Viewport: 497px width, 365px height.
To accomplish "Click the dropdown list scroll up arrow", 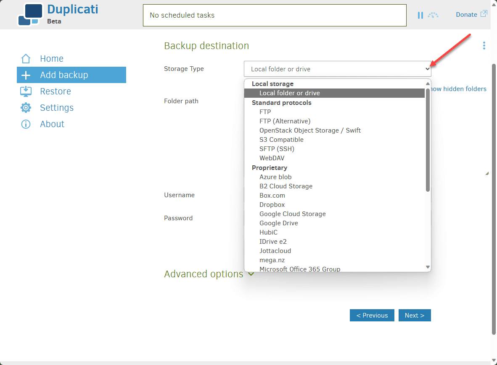I will point(428,84).
